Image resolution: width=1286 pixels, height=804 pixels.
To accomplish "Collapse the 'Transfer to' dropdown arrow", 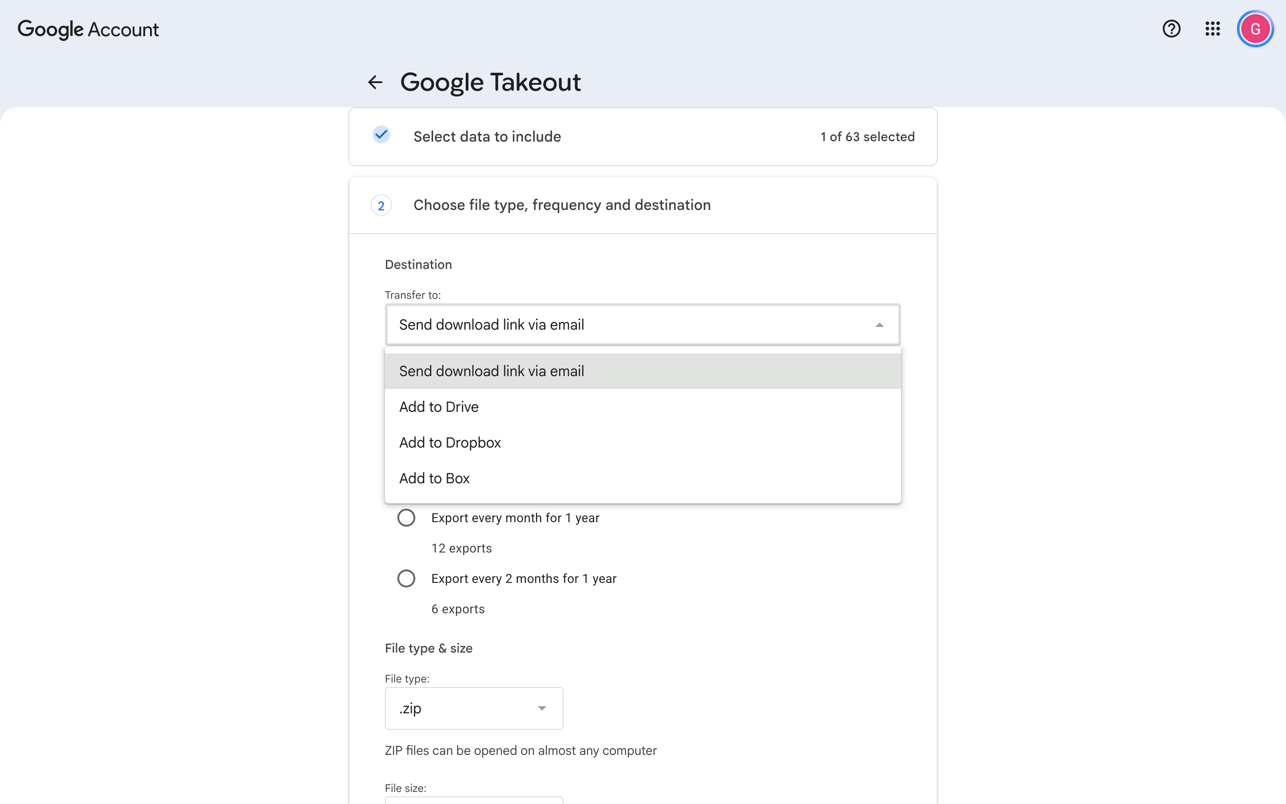I will (x=880, y=325).
